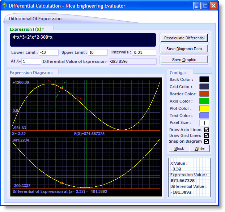Image resolution: width=225 pixels, height=212 pixels.
Task: Uncheck the Snap on Diagram checkbox
Action: tap(206, 141)
